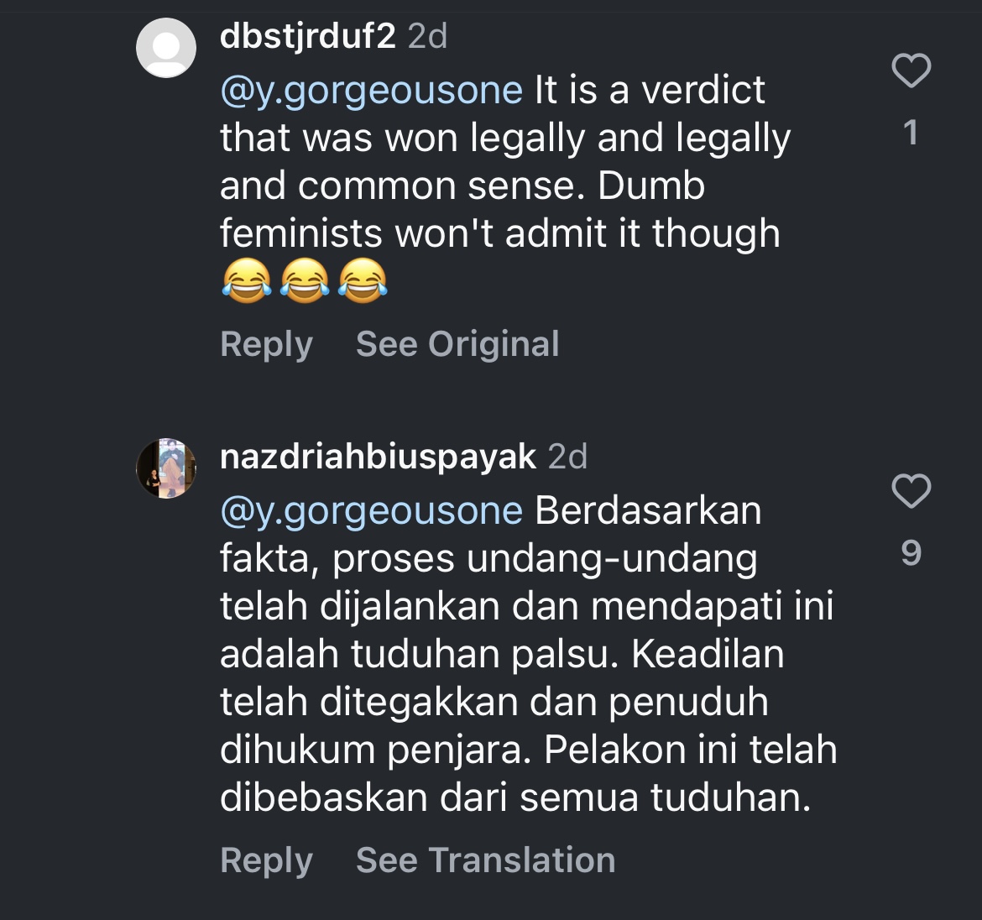Open @y.gorgeousone mention in second comment
This screenshot has width=982, height=920.
[371, 512]
